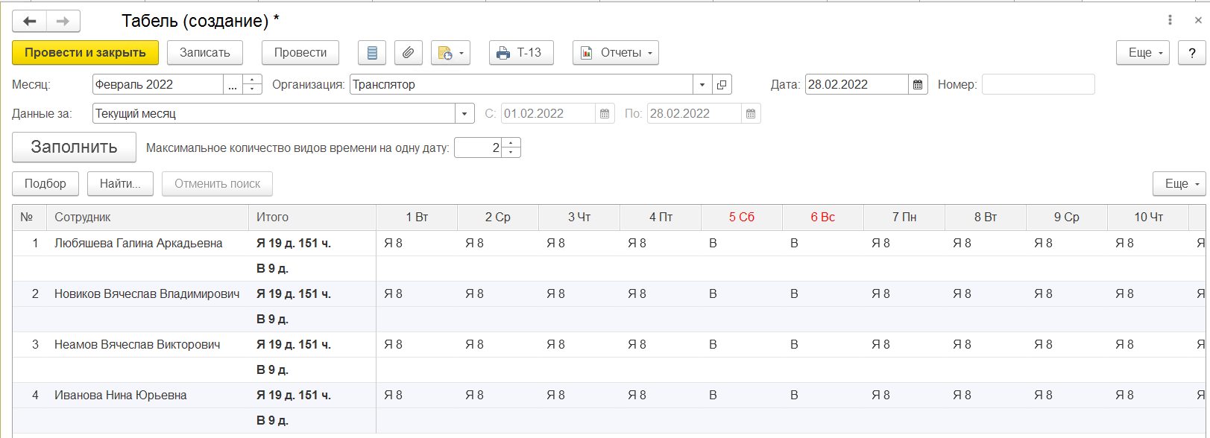This screenshot has width=1210, height=438.
Task: Go forward using the right arrow
Action: (x=63, y=22)
